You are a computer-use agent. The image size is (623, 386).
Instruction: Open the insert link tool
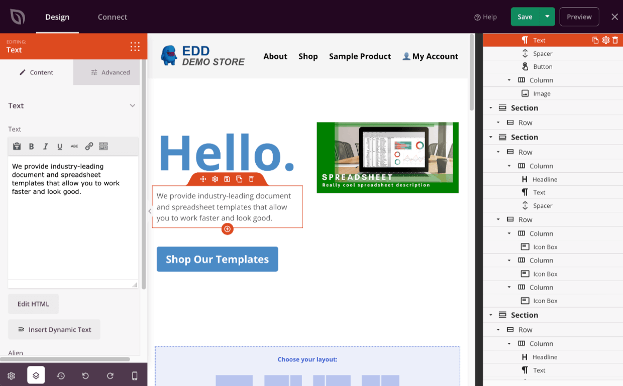click(x=89, y=146)
